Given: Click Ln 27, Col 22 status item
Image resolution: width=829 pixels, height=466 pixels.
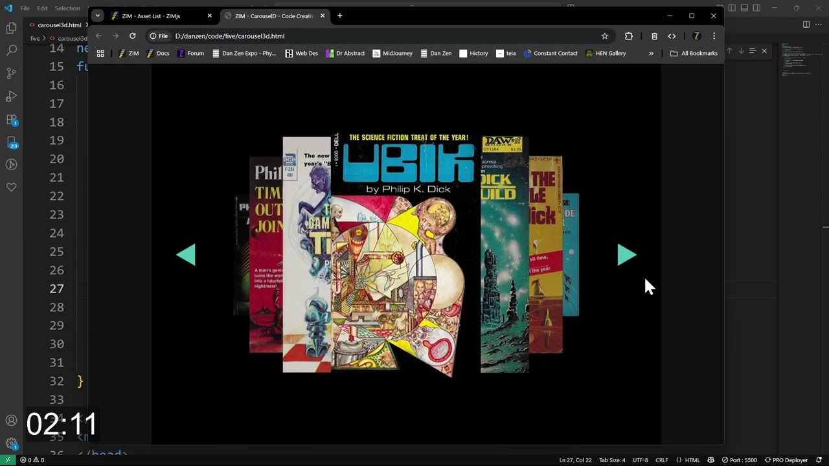Looking at the screenshot, I should click(x=575, y=460).
